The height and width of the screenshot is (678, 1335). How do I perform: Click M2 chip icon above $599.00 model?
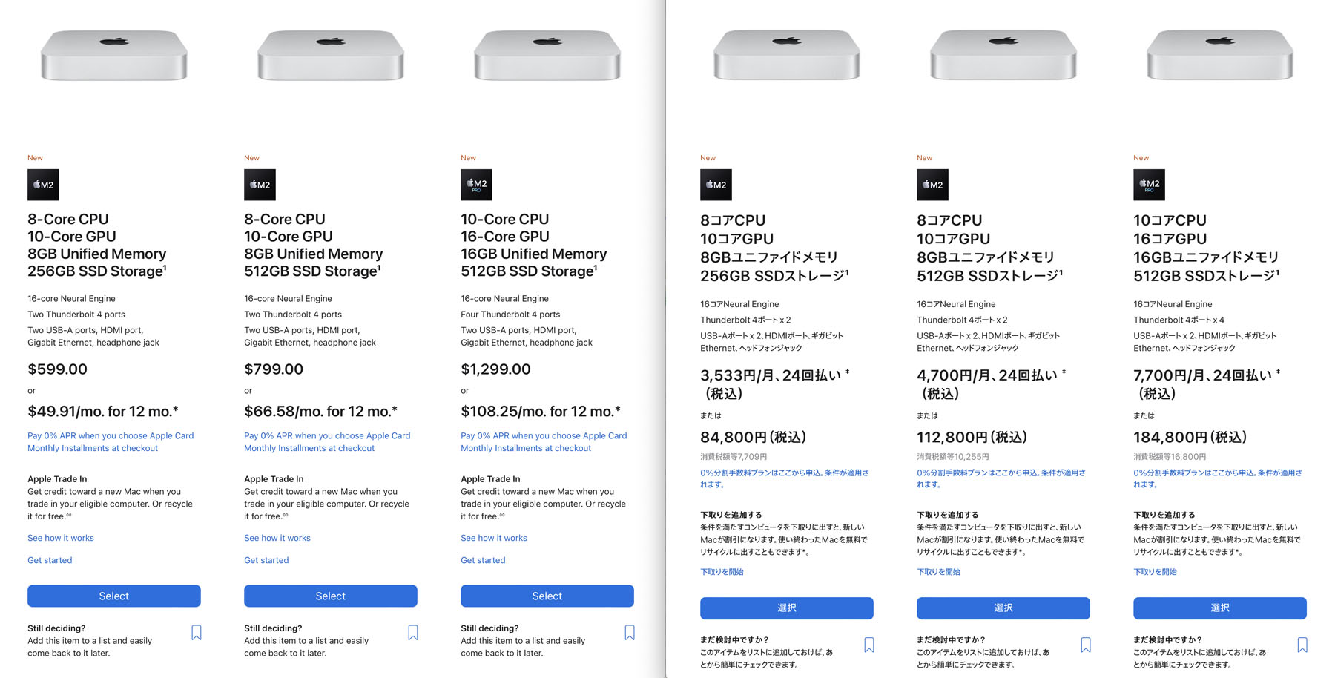[x=43, y=185]
